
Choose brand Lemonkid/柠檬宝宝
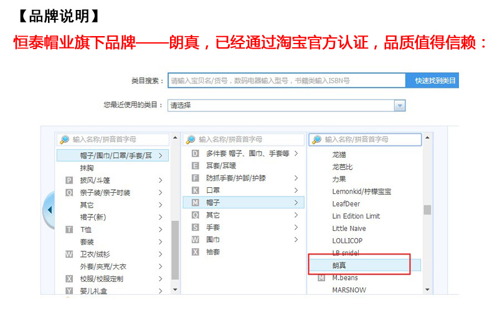(361, 192)
